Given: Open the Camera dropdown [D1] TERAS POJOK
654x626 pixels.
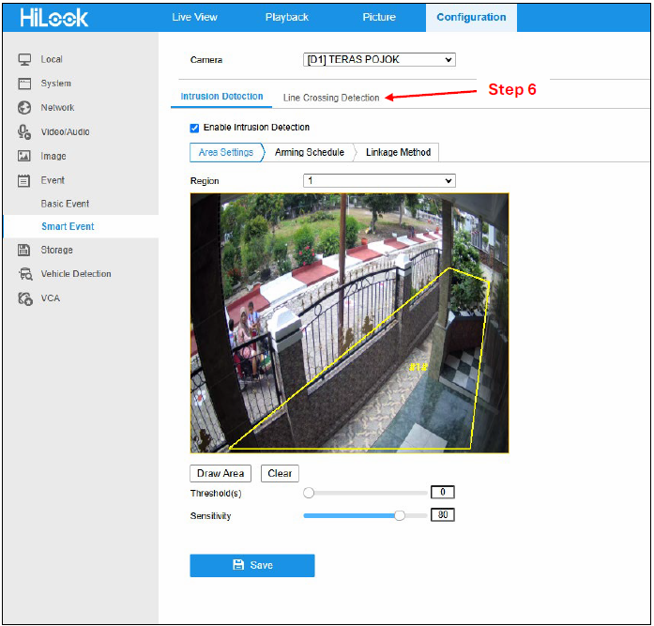Looking at the screenshot, I should [379, 60].
